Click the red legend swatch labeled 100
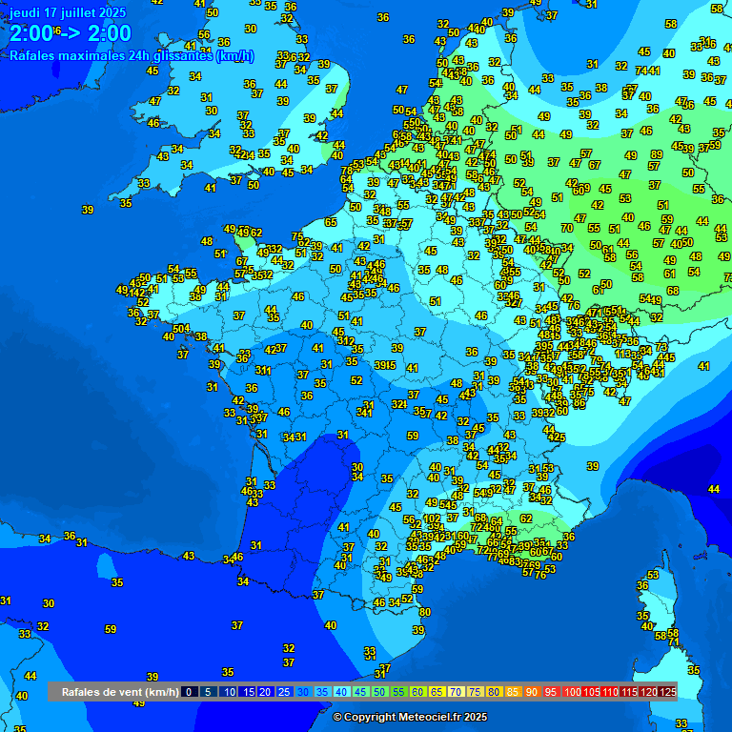 click(571, 692)
